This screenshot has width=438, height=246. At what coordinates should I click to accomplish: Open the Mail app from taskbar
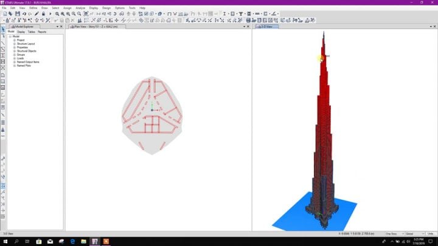(50, 242)
